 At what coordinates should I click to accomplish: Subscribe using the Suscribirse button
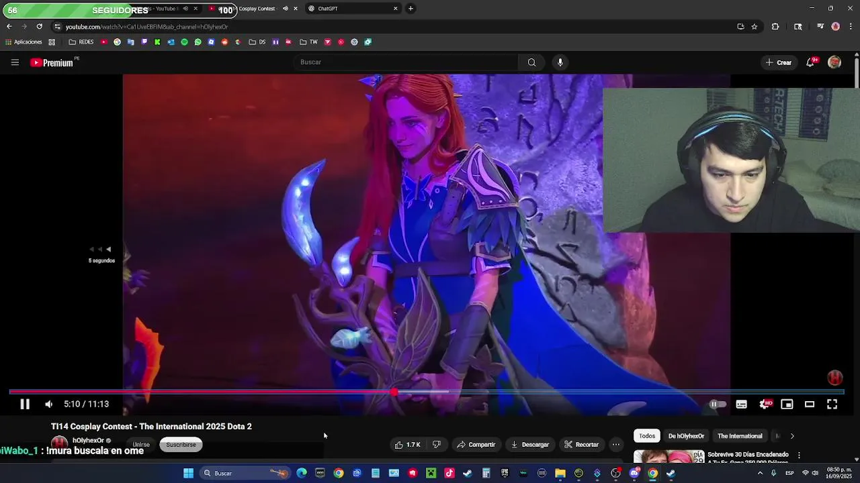coord(181,445)
